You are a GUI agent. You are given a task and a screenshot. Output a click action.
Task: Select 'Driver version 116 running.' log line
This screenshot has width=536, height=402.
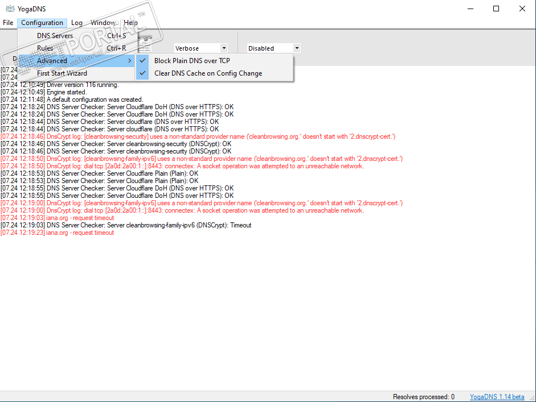(x=59, y=85)
